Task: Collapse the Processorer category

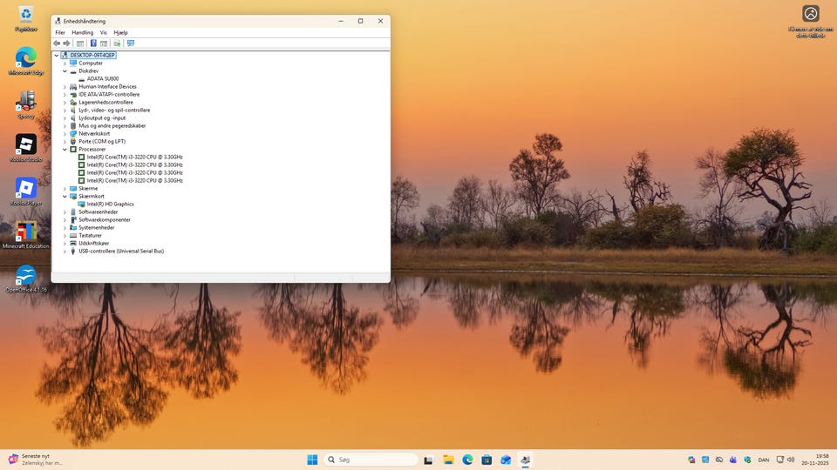Action: click(65, 149)
